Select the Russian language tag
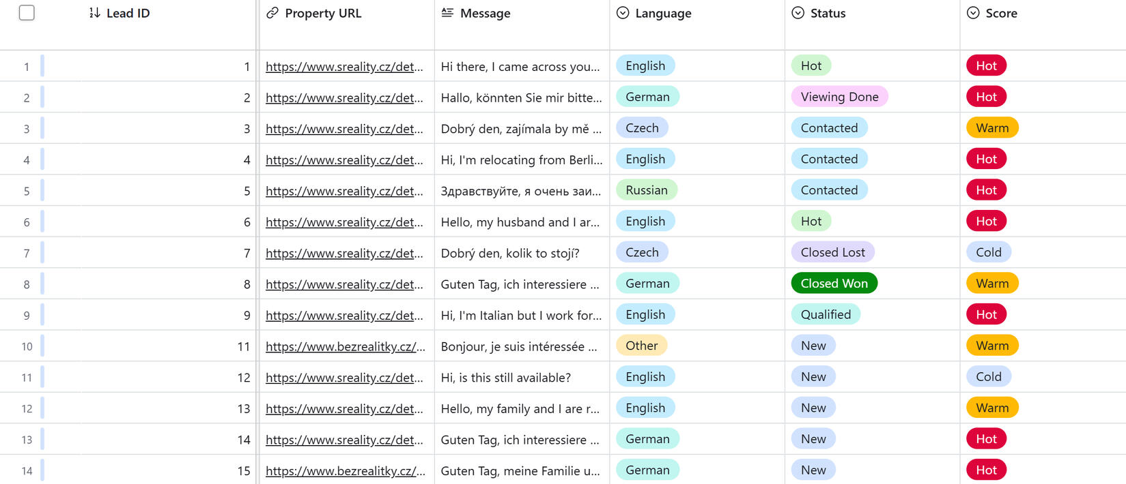This screenshot has height=484, width=1126. pyautogui.click(x=647, y=190)
